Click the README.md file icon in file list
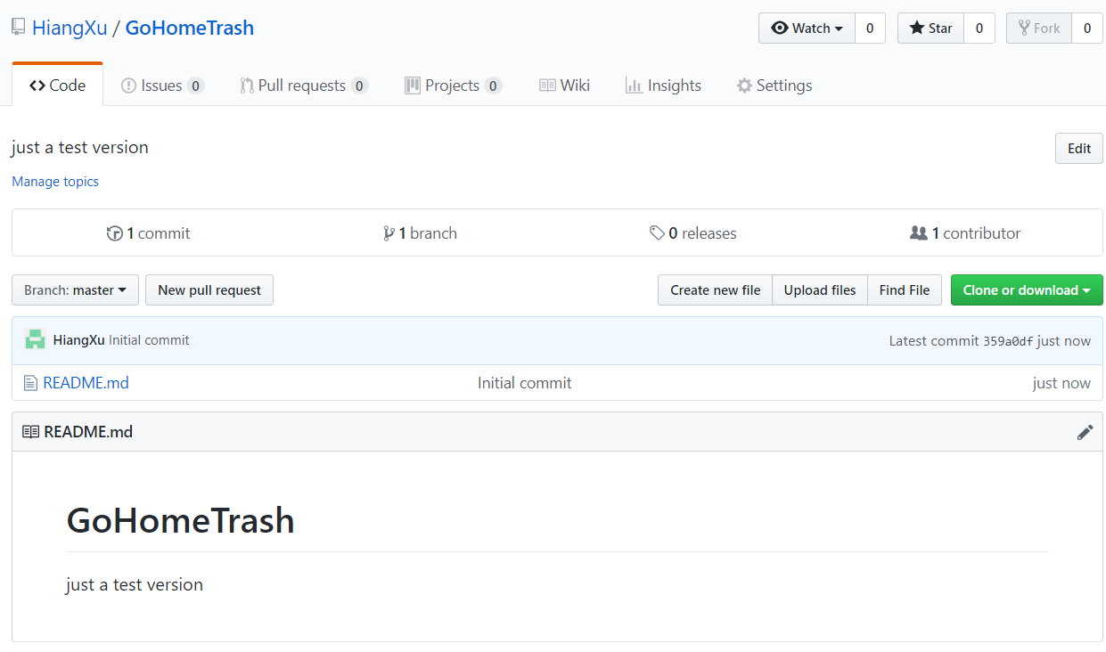 [31, 383]
